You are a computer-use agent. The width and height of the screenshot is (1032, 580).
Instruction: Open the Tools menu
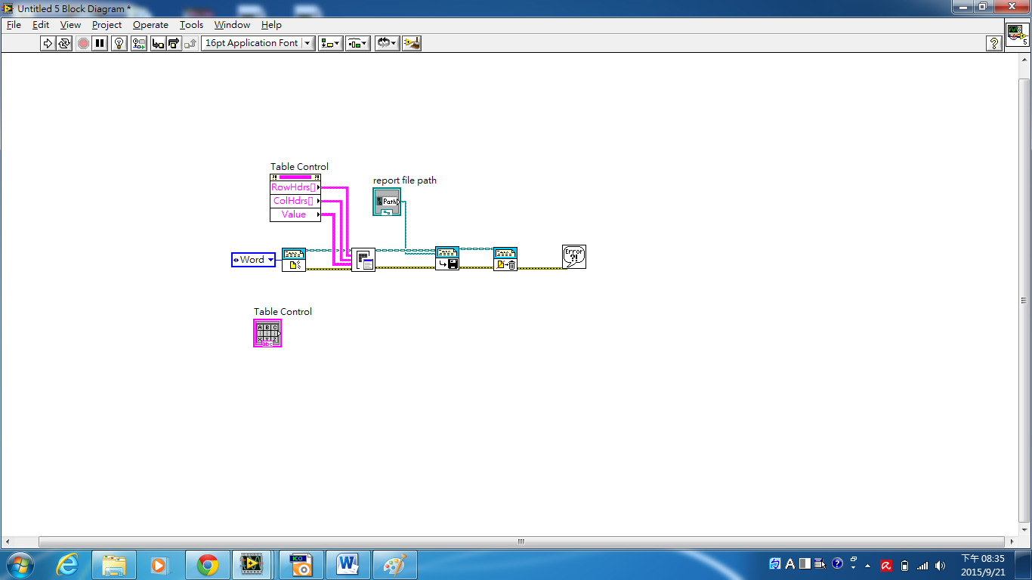pos(191,25)
